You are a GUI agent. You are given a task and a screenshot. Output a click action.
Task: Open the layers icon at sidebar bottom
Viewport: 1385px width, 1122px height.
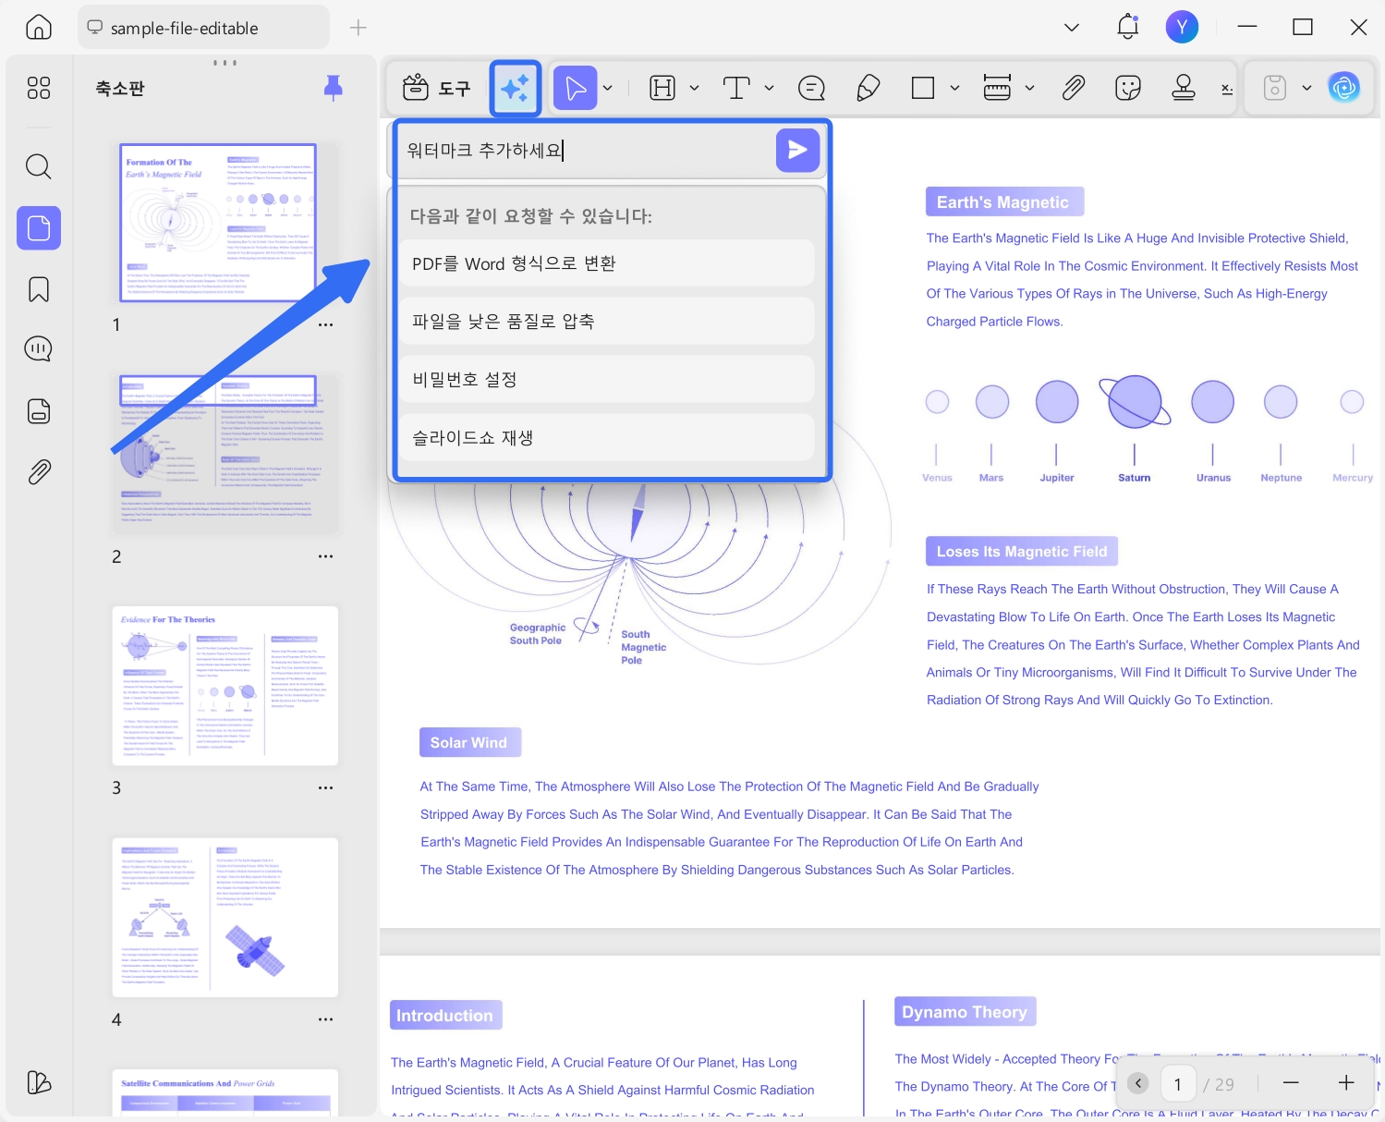coord(39,1082)
